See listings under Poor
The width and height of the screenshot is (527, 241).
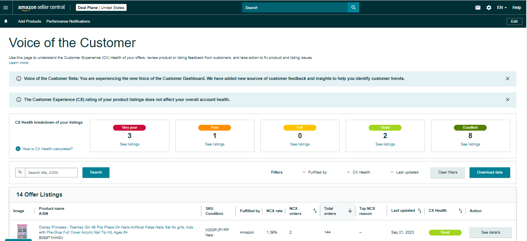tap(215, 144)
